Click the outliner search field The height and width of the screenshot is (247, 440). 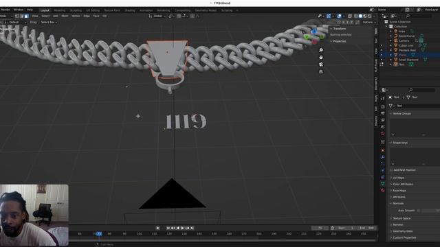(x=419, y=16)
